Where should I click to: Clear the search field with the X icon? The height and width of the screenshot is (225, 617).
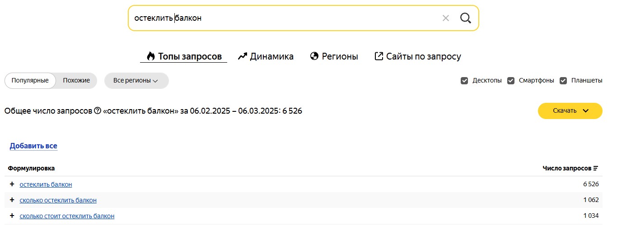pos(446,18)
